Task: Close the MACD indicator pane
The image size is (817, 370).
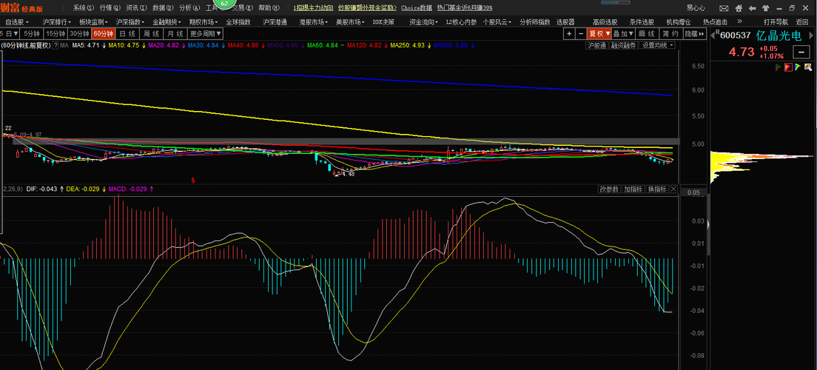Action: point(673,189)
